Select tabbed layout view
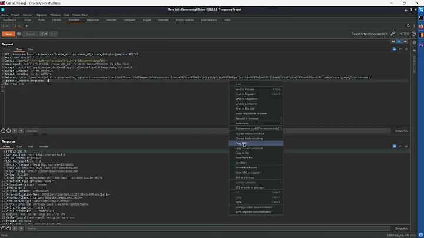 405,42
